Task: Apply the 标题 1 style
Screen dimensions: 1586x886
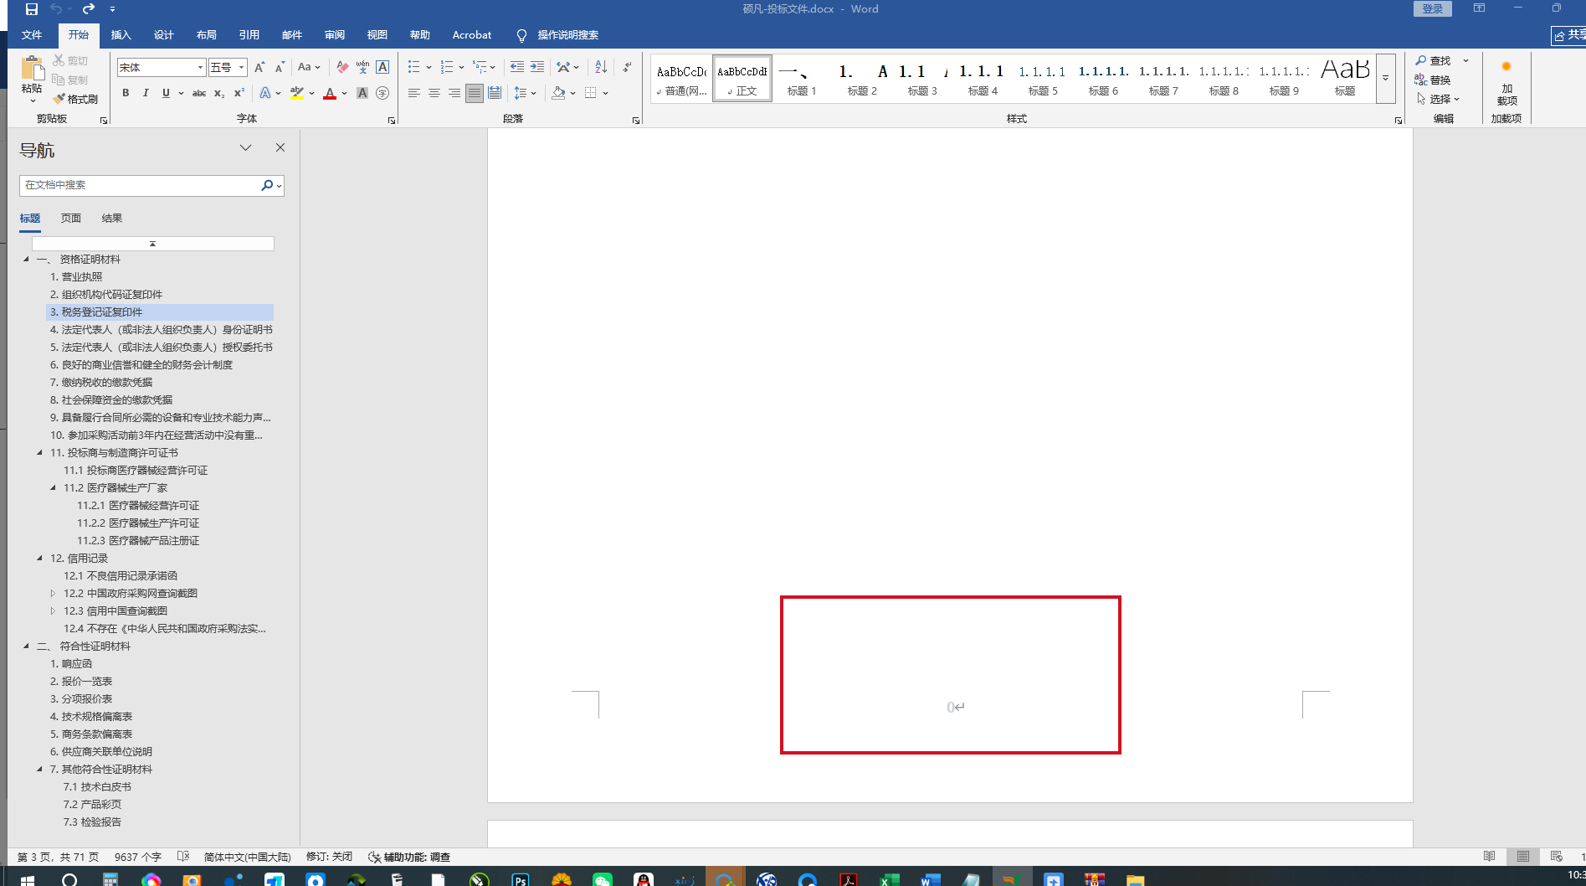Action: click(x=802, y=79)
